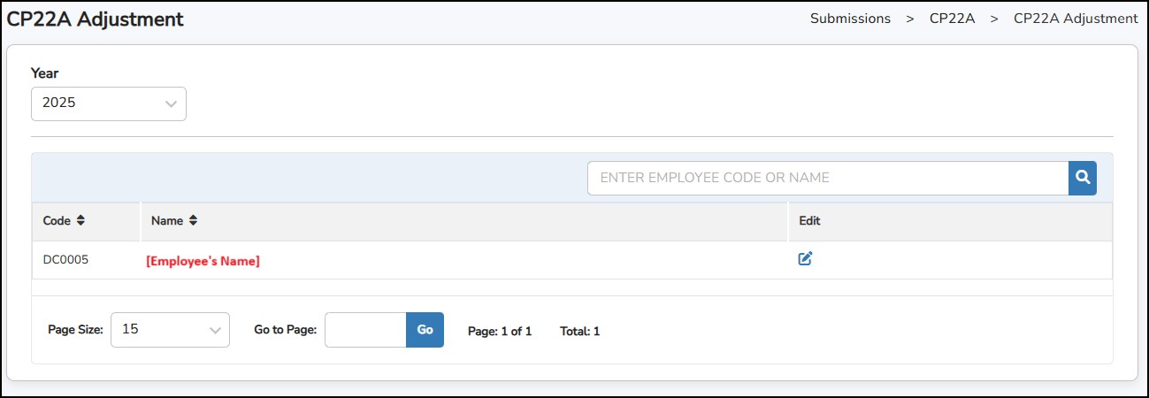This screenshot has height=398, width=1149.
Task: Click the edit pencil icon for DC0005
Action: click(805, 259)
